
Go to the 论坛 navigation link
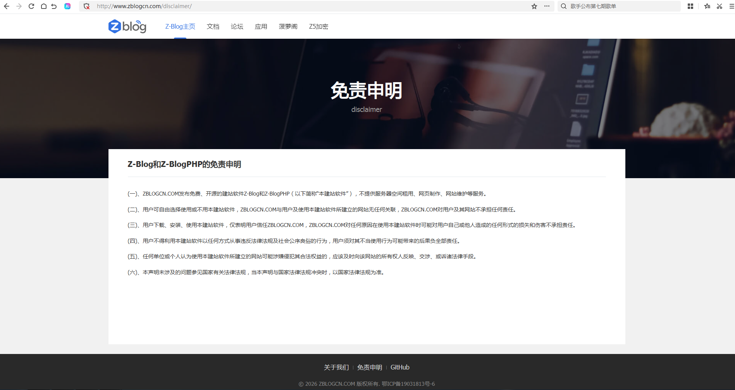click(x=237, y=26)
